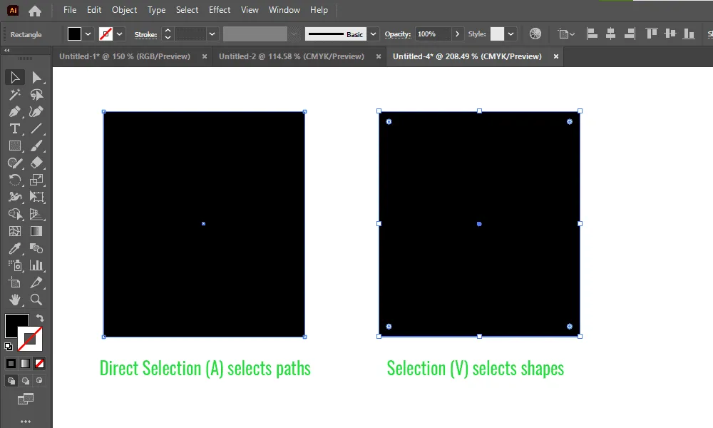713x428 pixels.
Task: Swap fill and stroke colors
Action: point(40,318)
